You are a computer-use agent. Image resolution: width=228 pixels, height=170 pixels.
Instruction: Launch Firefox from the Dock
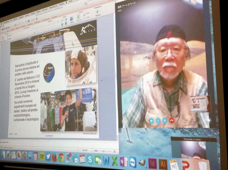[x=55, y=157]
